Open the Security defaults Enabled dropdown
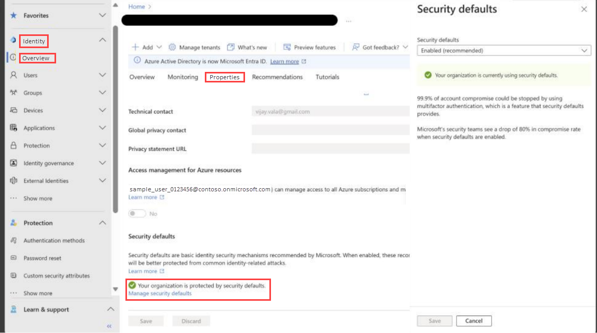 pos(504,51)
